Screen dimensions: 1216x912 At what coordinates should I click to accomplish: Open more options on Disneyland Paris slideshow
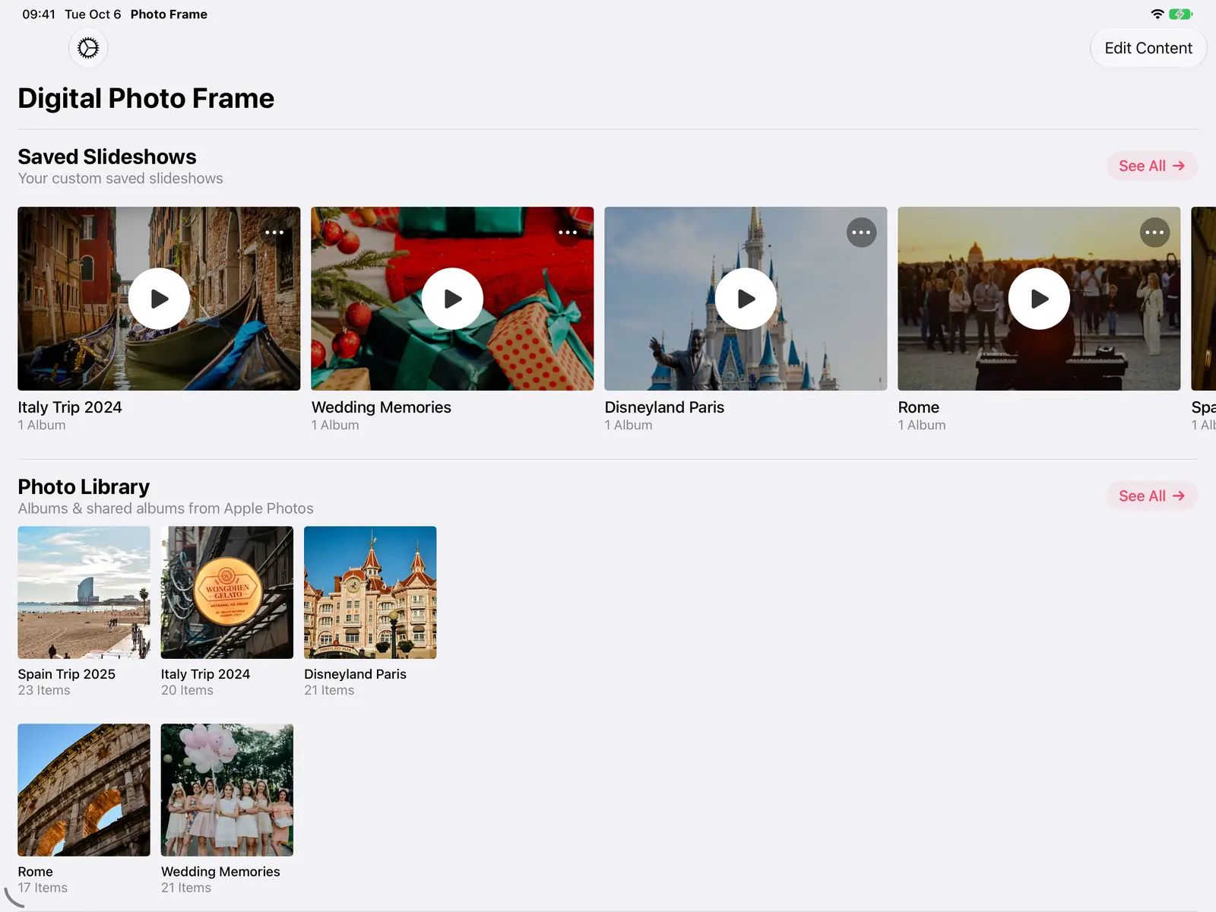[x=861, y=233]
